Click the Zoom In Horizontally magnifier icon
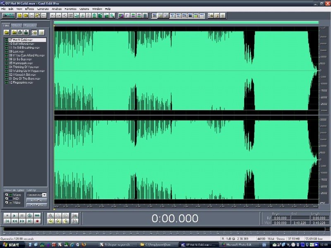 click(51, 215)
